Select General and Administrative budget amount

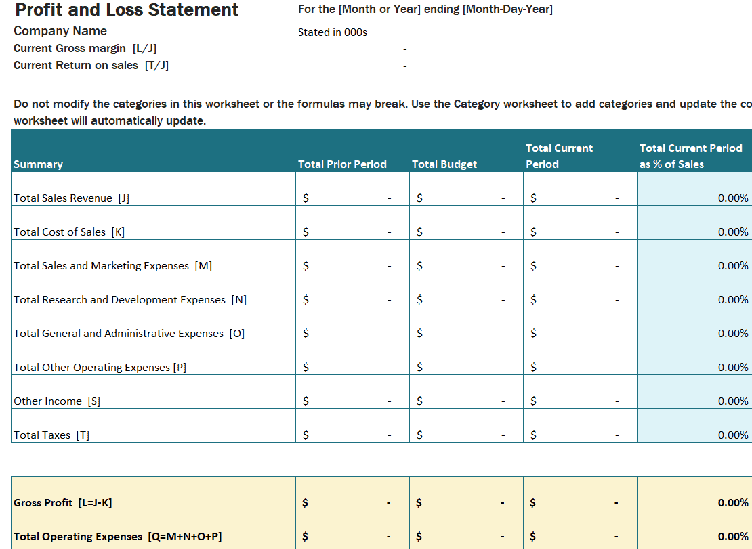466,324
